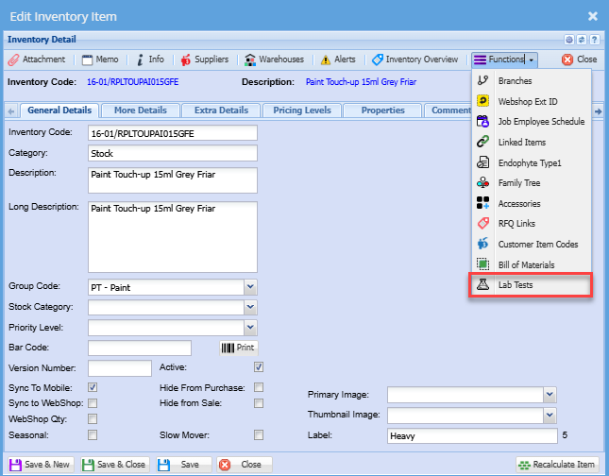Switch to Extra Details tab
The width and height of the screenshot is (609, 476).
click(x=221, y=110)
